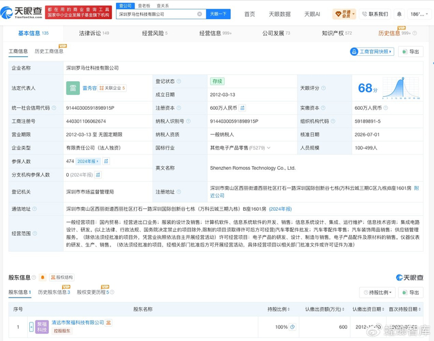Open the 持股比例 filter dropdown
Screen dimensions: 434x341
[378, 293]
